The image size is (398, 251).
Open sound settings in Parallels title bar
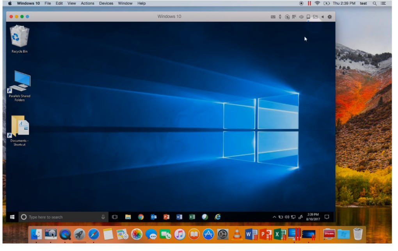(x=301, y=17)
